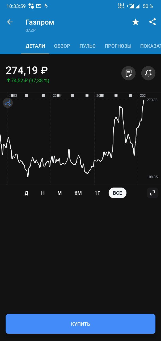Tap the dividend marker overlapping the 2012 label

[12, 95]
